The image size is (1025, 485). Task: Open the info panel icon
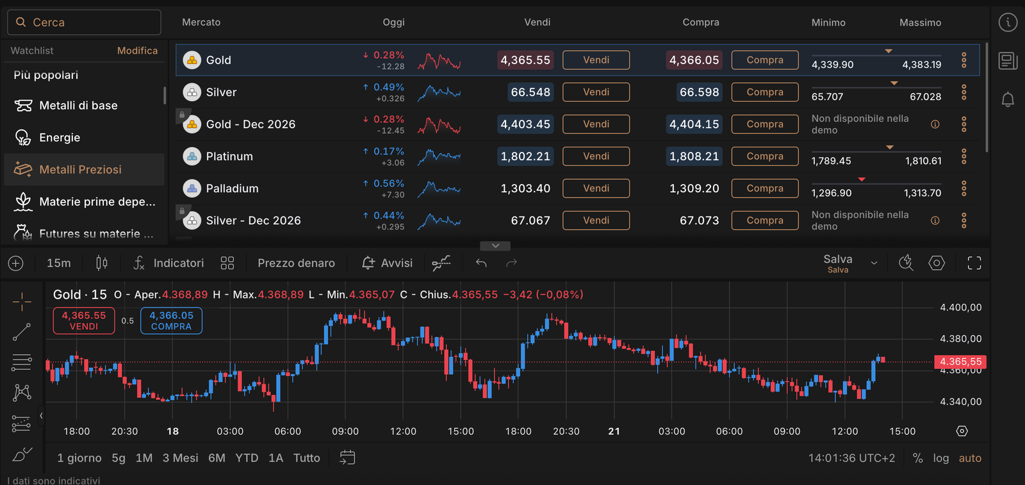[1008, 22]
